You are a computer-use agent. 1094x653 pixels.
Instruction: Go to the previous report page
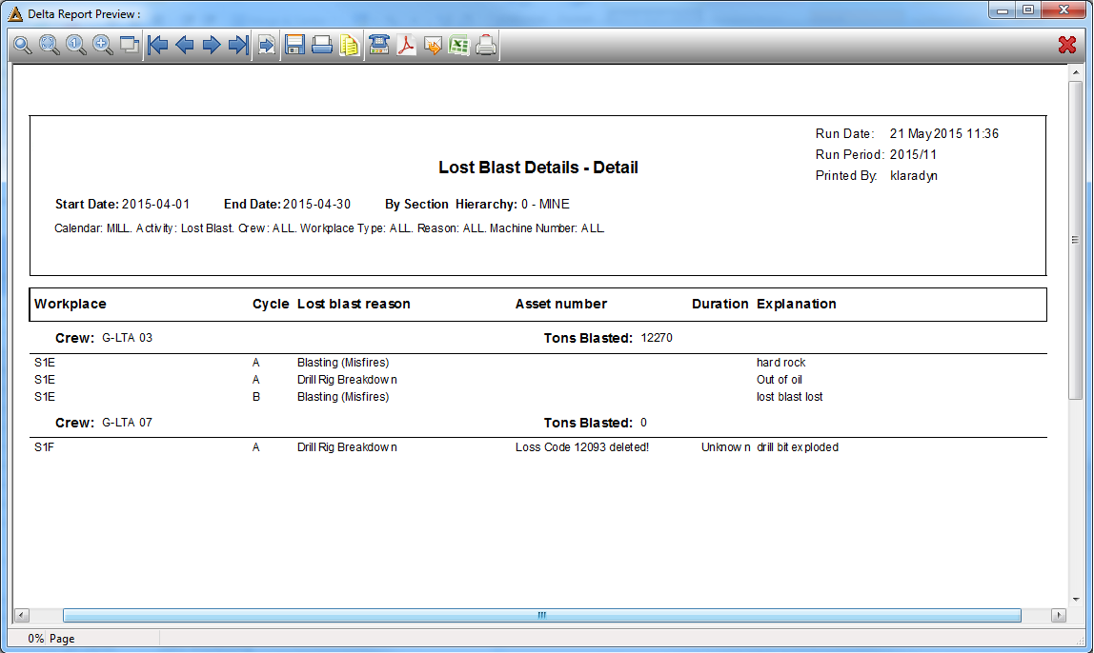pos(185,46)
